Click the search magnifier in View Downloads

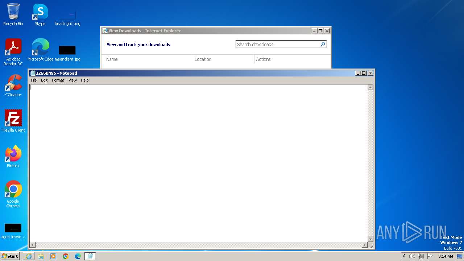click(323, 44)
